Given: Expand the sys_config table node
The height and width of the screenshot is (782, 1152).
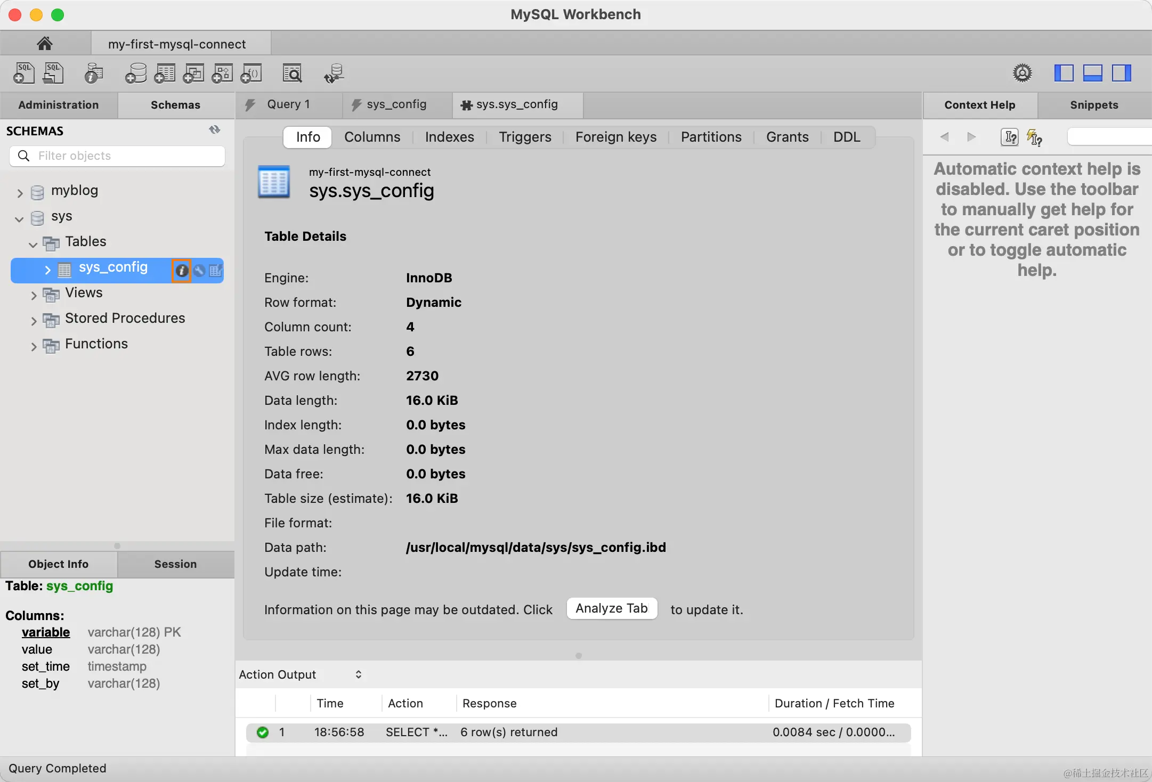Looking at the screenshot, I should [x=47, y=270].
